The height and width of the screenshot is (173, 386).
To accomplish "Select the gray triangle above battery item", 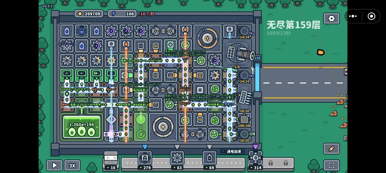I will tap(209, 147).
